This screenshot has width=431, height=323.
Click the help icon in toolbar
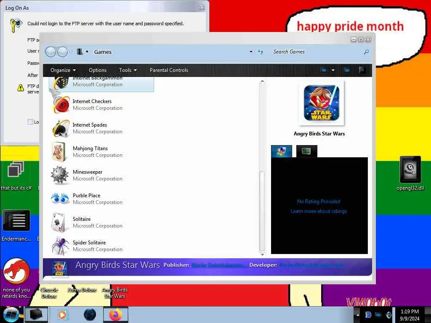click(362, 70)
